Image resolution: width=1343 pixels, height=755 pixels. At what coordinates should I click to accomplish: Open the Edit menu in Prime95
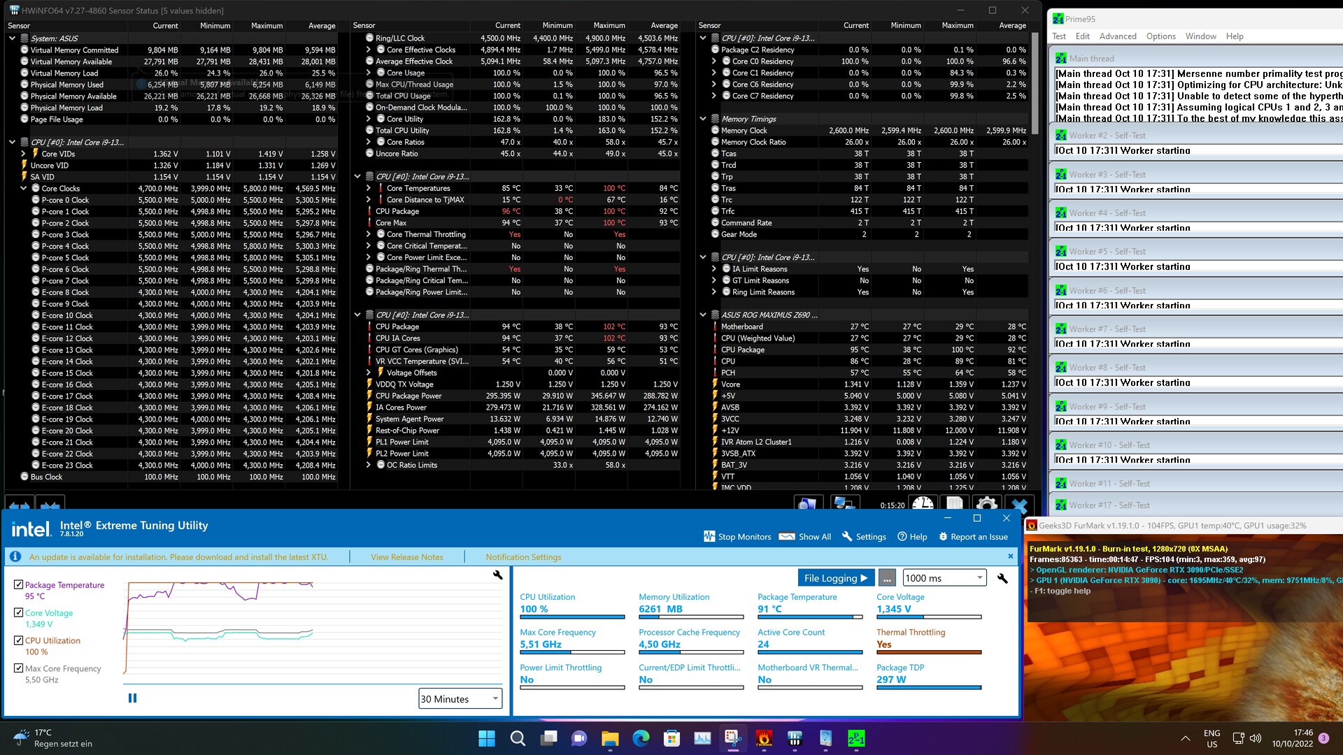(1083, 36)
